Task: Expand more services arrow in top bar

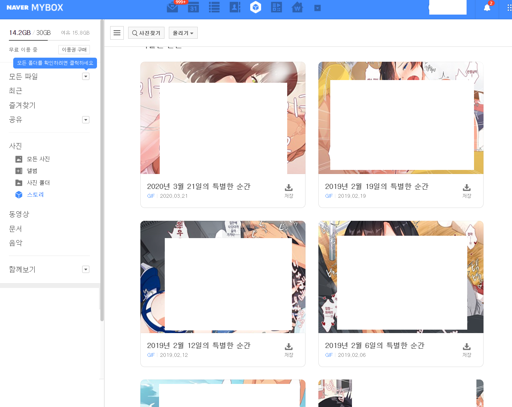Action: tap(317, 8)
